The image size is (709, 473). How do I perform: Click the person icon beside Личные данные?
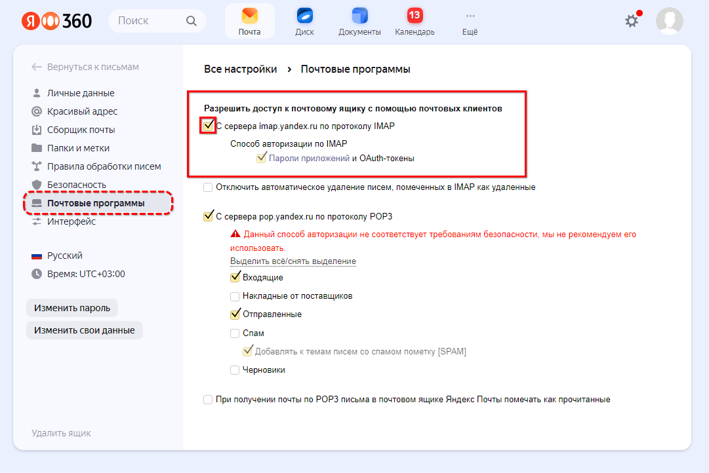[37, 93]
